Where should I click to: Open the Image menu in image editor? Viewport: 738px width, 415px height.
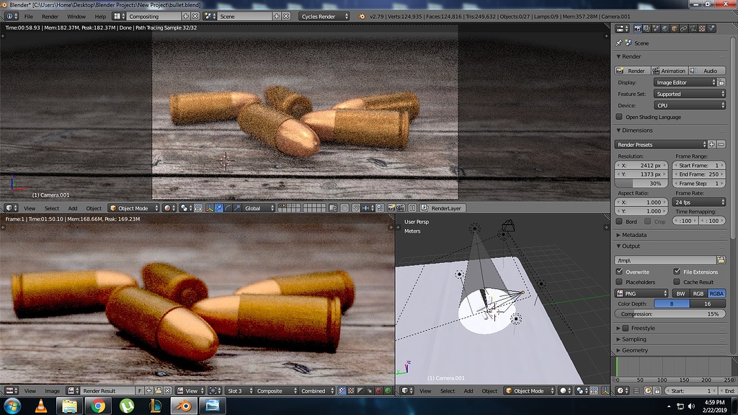click(x=52, y=391)
